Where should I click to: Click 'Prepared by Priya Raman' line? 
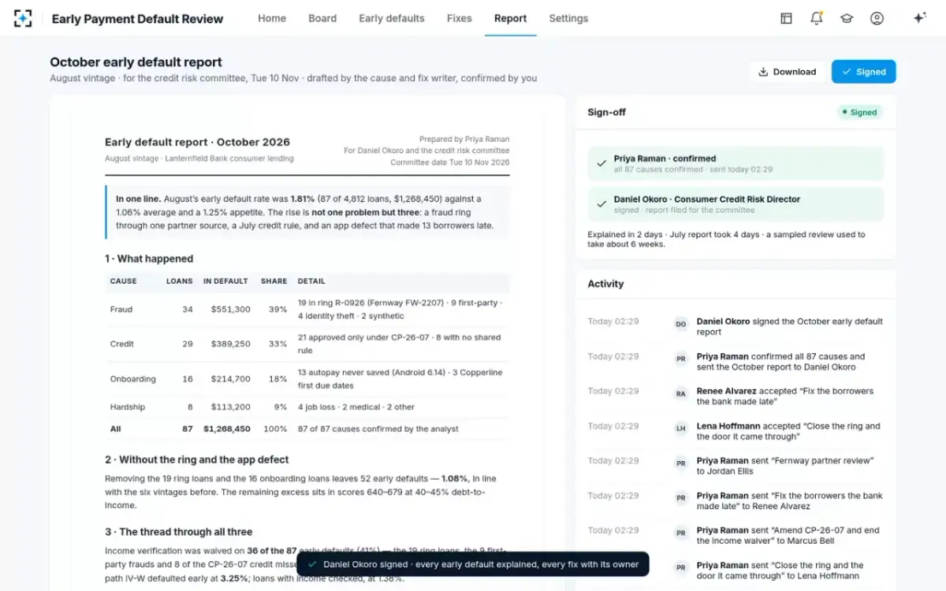[464, 139]
